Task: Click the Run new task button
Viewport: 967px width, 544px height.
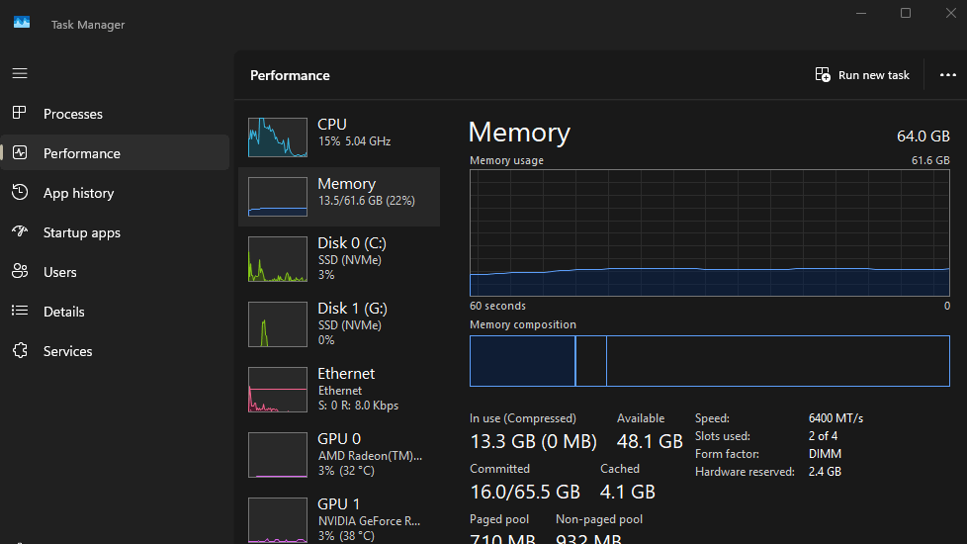Action: [x=862, y=75]
